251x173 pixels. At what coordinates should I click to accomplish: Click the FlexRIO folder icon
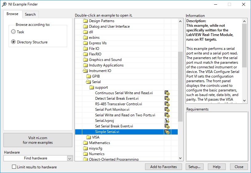point(86,54)
